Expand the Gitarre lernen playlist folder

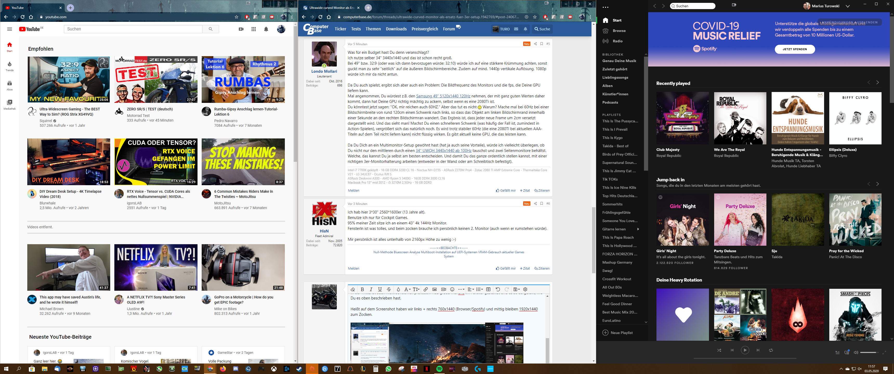tap(638, 229)
